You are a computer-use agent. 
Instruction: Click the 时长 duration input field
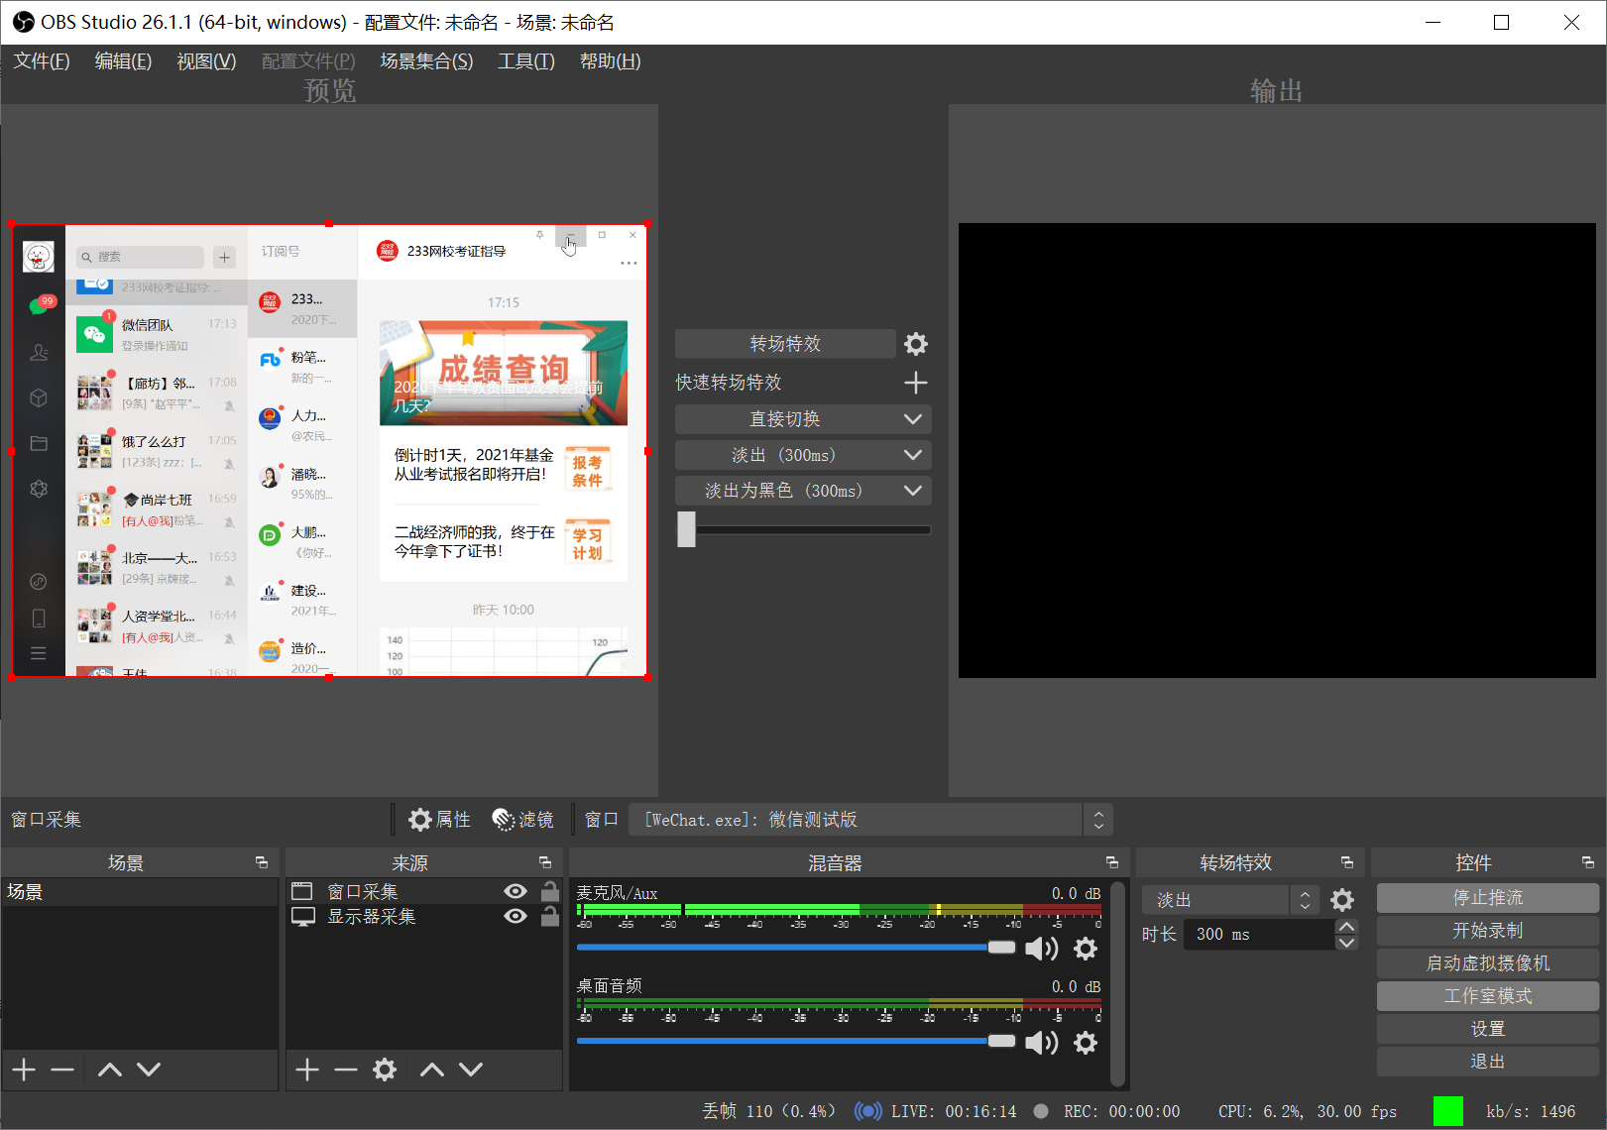[1259, 935]
